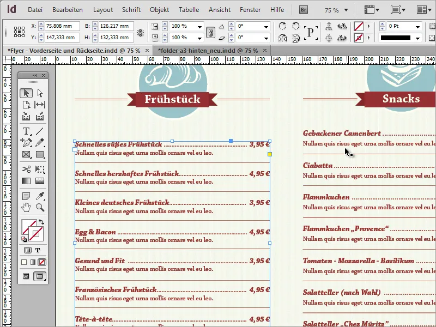Screen dimensions: 436x327
Task: Click the flip vertical icon
Action: [x=296, y=38]
